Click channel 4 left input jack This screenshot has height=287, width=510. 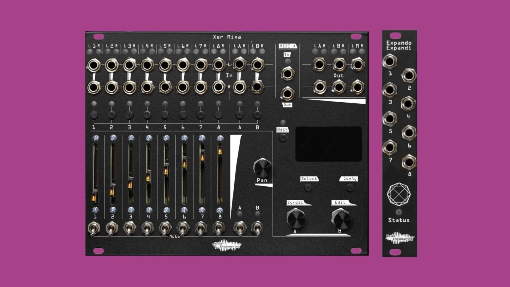click(147, 65)
